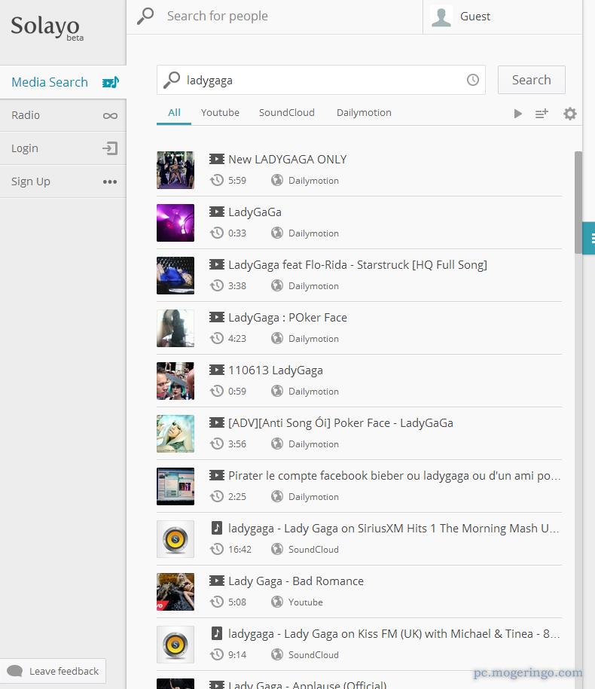595x689 pixels.
Task: Play LadyGaga feat Flo-Rida Starstruck
Action: point(357,265)
